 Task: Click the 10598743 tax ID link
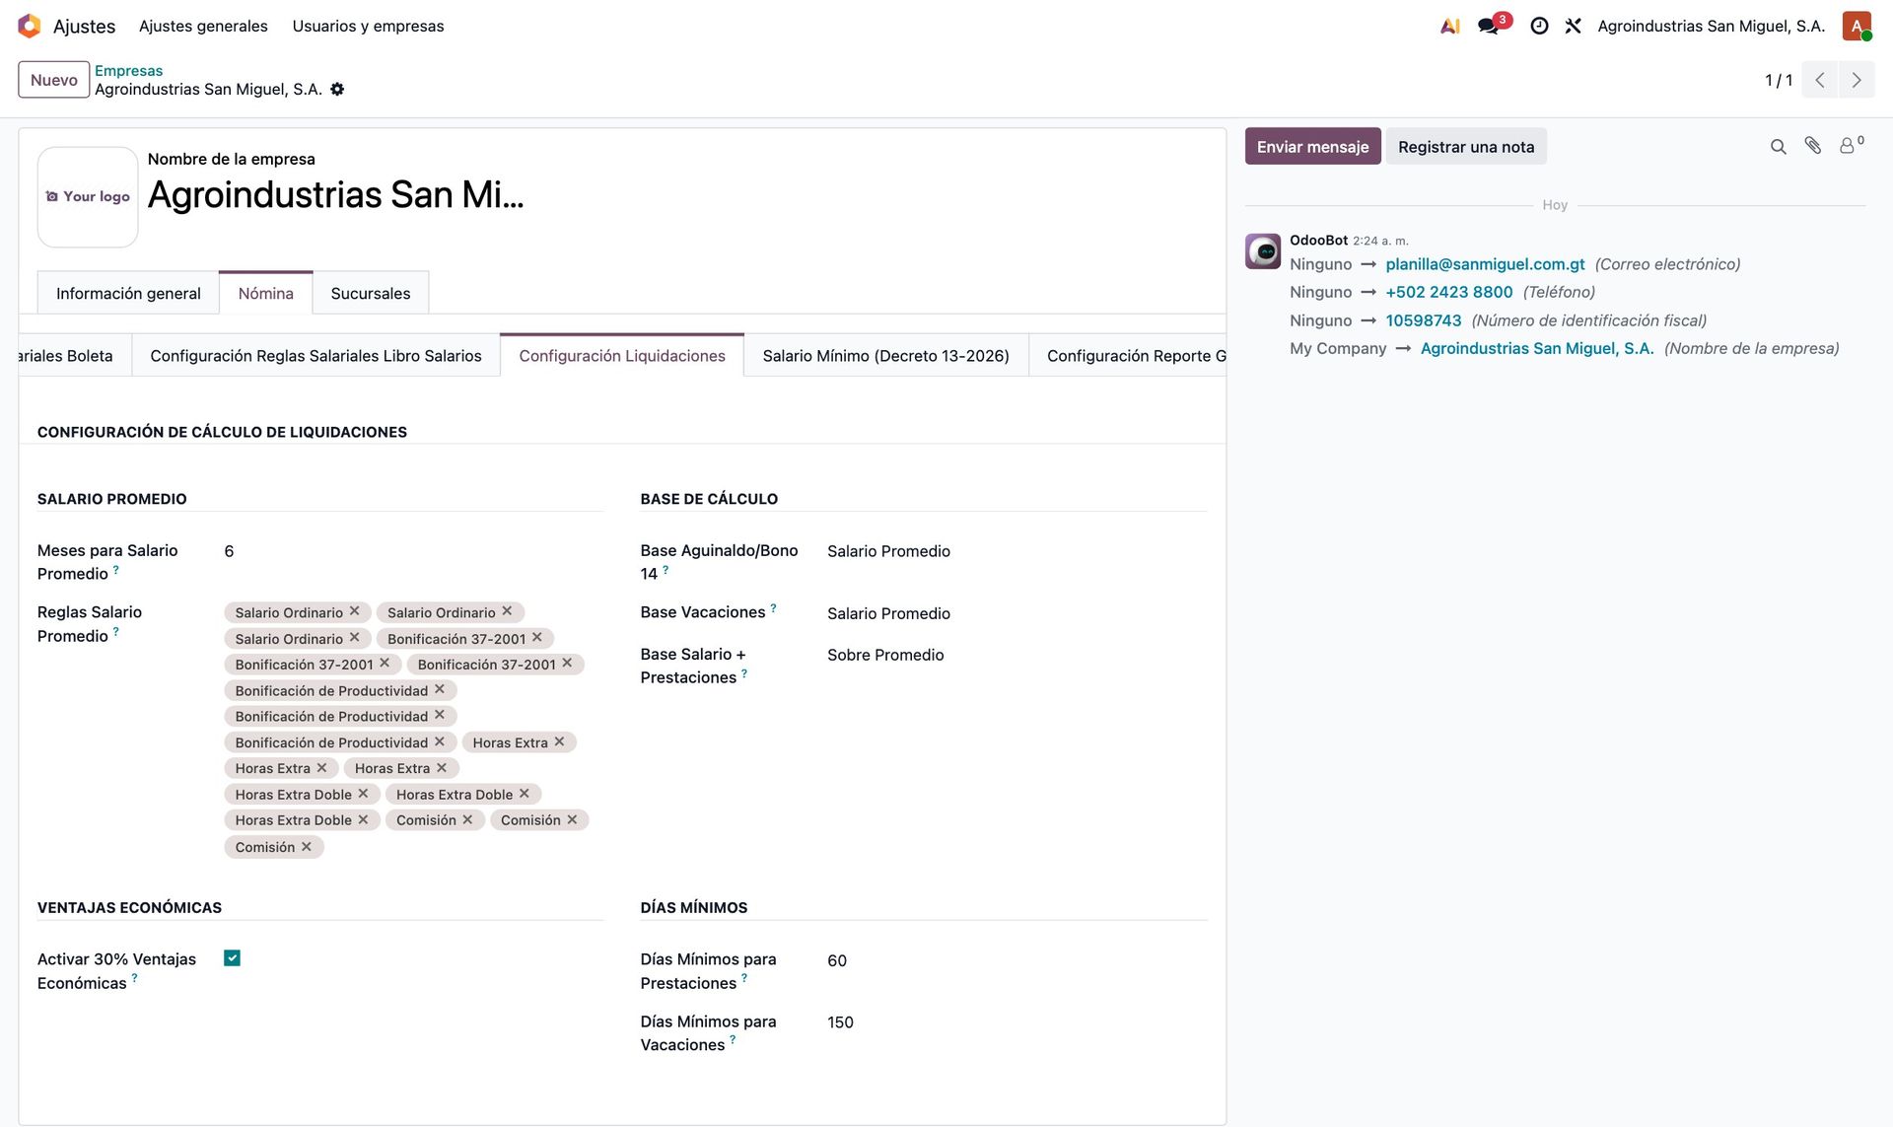[1423, 320]
